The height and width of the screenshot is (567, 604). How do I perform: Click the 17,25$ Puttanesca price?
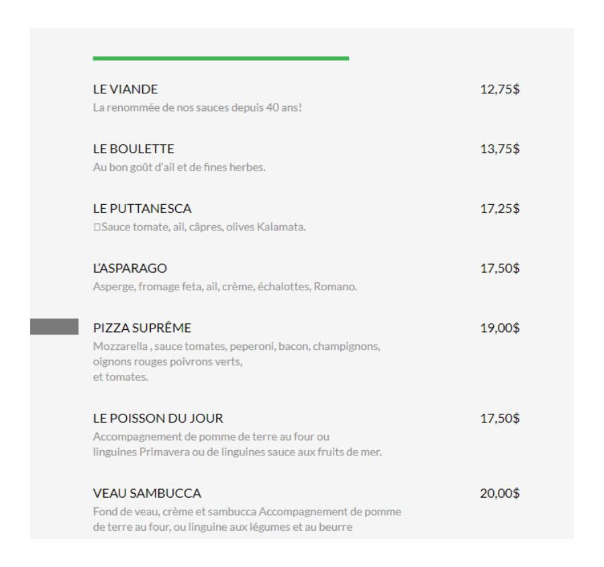coord(496,210)
